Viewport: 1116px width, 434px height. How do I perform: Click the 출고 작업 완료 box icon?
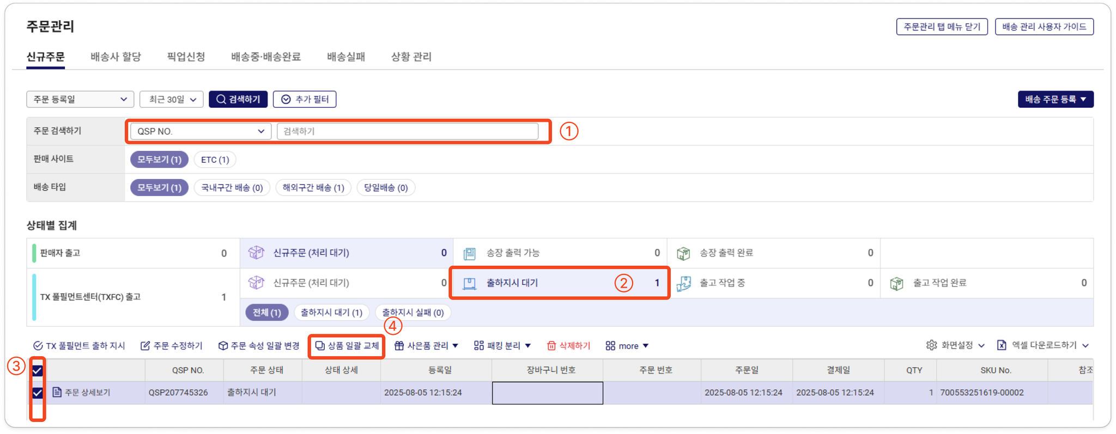[x=897, y=283]
